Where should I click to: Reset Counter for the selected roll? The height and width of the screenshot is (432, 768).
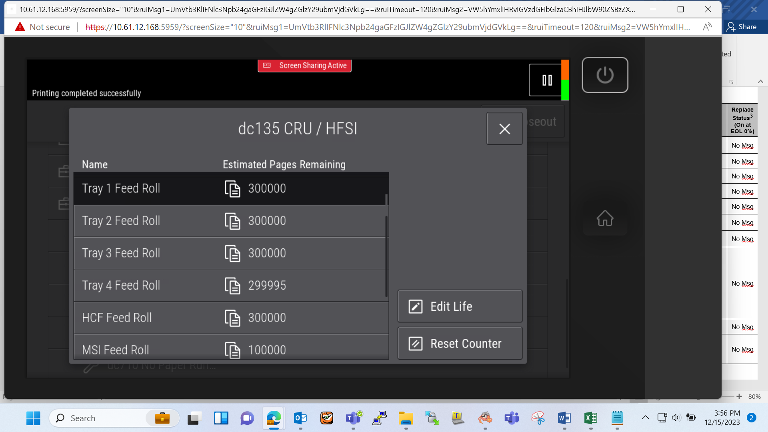point(460,344)
